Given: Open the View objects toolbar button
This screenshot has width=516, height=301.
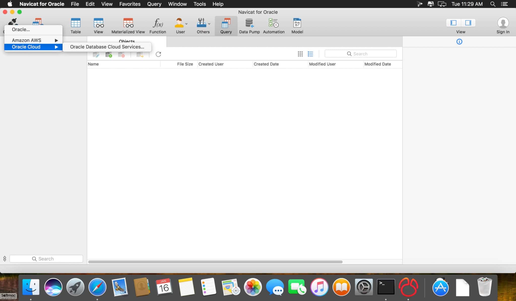Looking at the screenshot, I should pyautogui.click(x=98, y=26).
